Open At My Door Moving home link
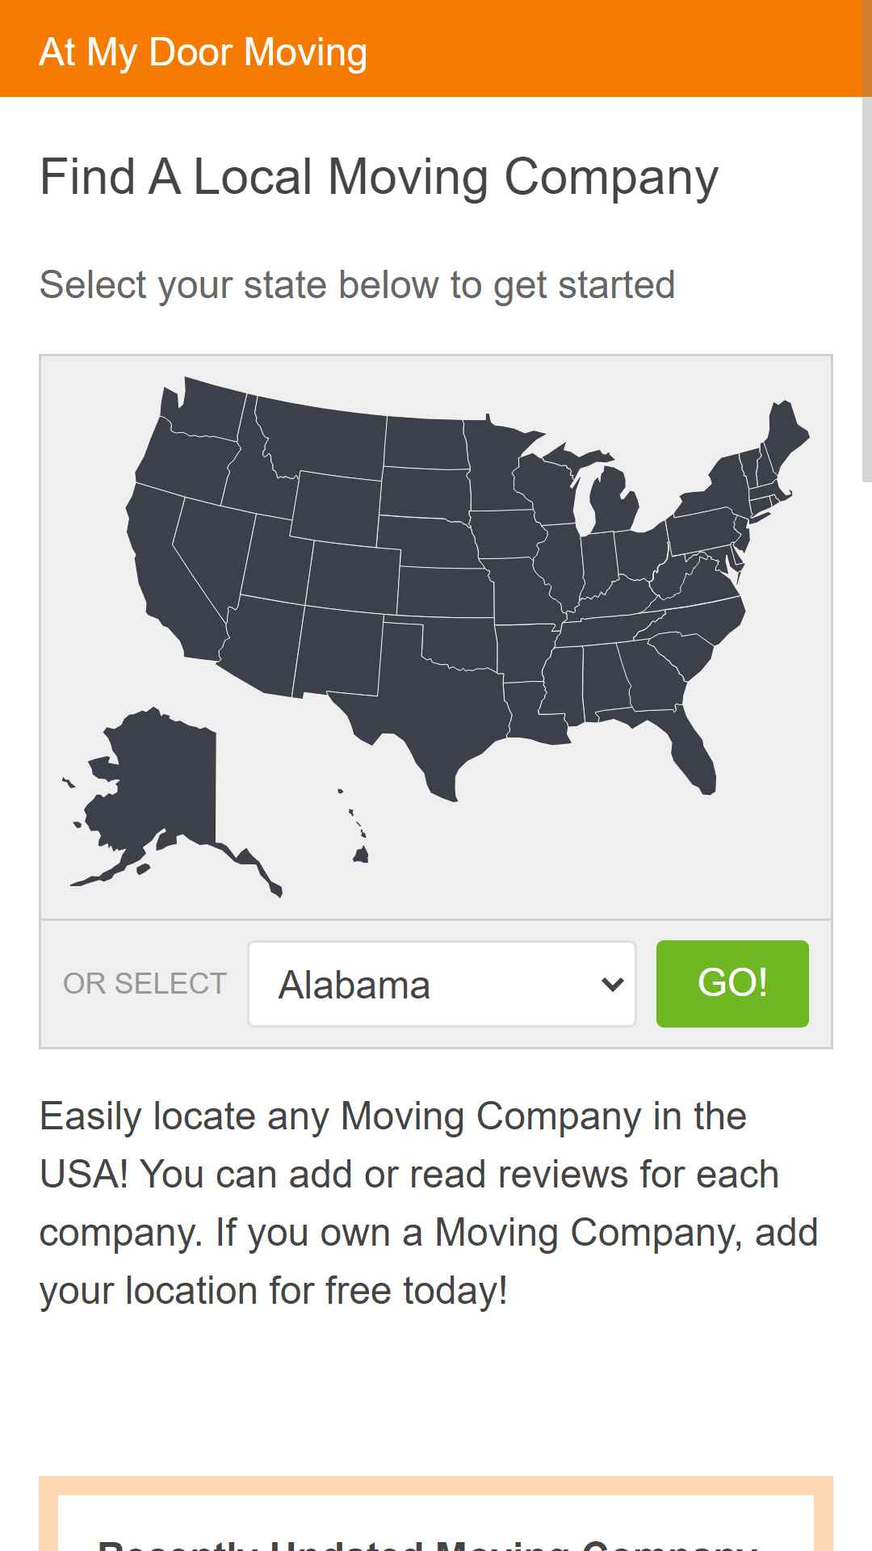Screen dimensions: 872x1551 point(203,52)
